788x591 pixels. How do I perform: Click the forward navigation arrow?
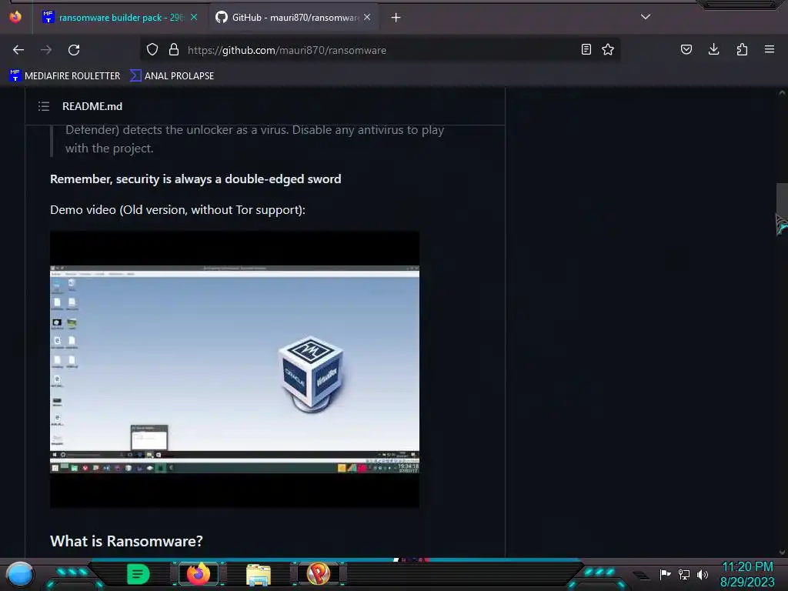(x=46, y=50)
